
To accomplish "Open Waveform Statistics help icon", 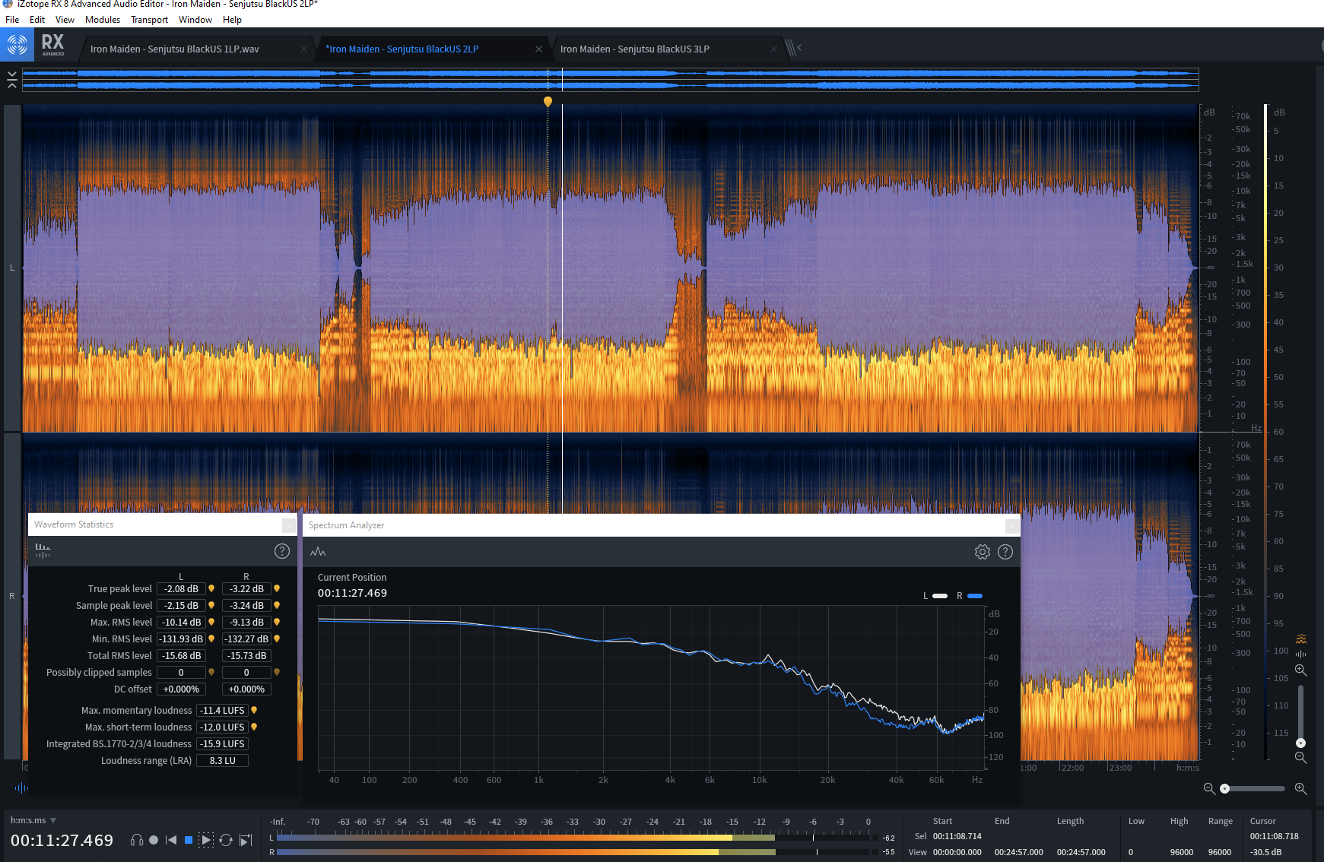I will [282, 551].
